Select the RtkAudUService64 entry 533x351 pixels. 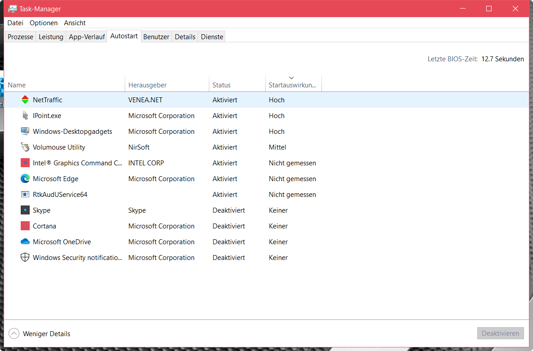[x=60, y=194]
